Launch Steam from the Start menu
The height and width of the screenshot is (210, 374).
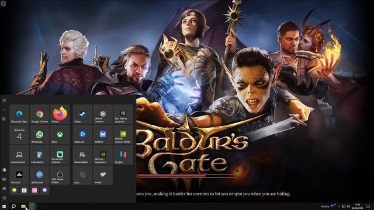point(82,114)
